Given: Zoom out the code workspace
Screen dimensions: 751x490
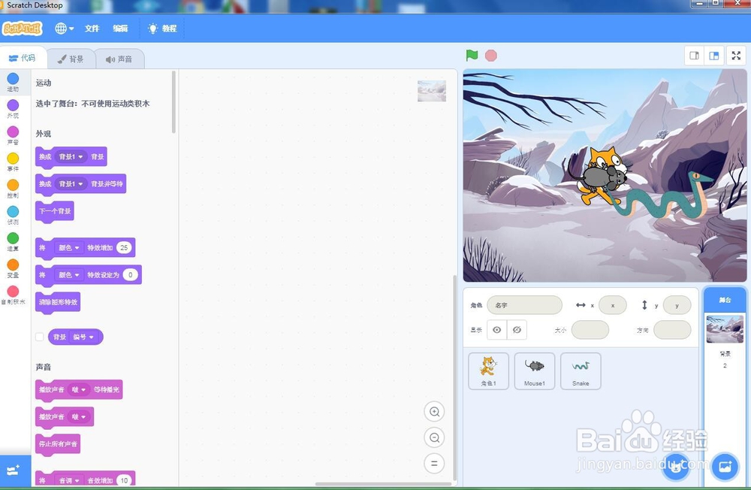Looking at the screenshot, I should click(434, 437).
